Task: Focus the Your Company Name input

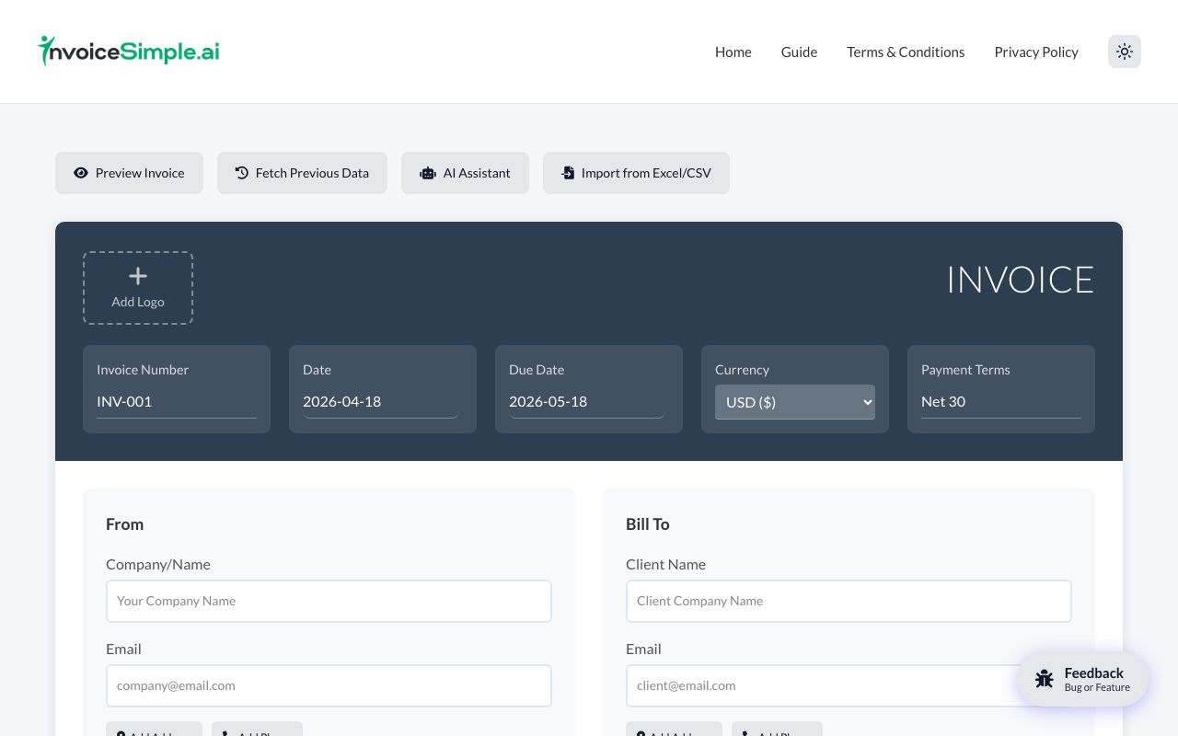Action: coord(329,601)
